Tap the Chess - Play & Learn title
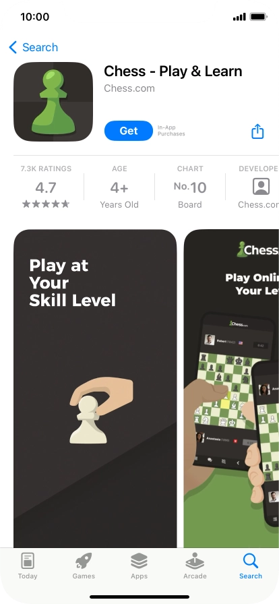The width and height of the screenshot is (279, 604). (x=173, y=71)
